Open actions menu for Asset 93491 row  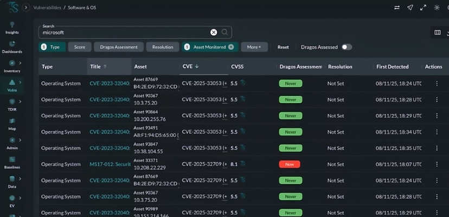click(437, 132)
